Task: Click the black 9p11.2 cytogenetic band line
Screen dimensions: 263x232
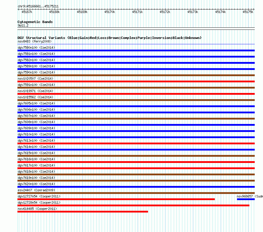Action: (136, 29)
